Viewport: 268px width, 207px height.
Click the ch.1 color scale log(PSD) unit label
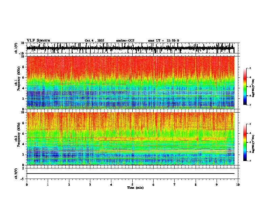click(253, 88)
